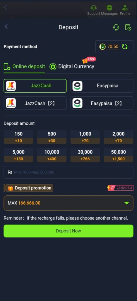Pick the 1,000 deposit amount preset
The image size is (137, 301).
tap(85, 137)
